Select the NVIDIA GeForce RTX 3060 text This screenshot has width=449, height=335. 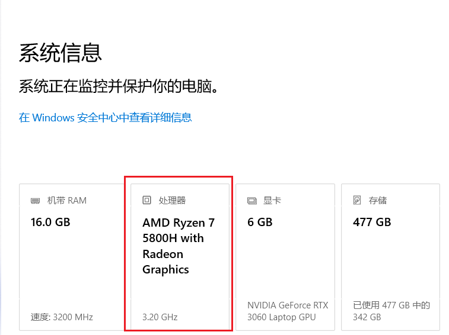pos(287,311)
